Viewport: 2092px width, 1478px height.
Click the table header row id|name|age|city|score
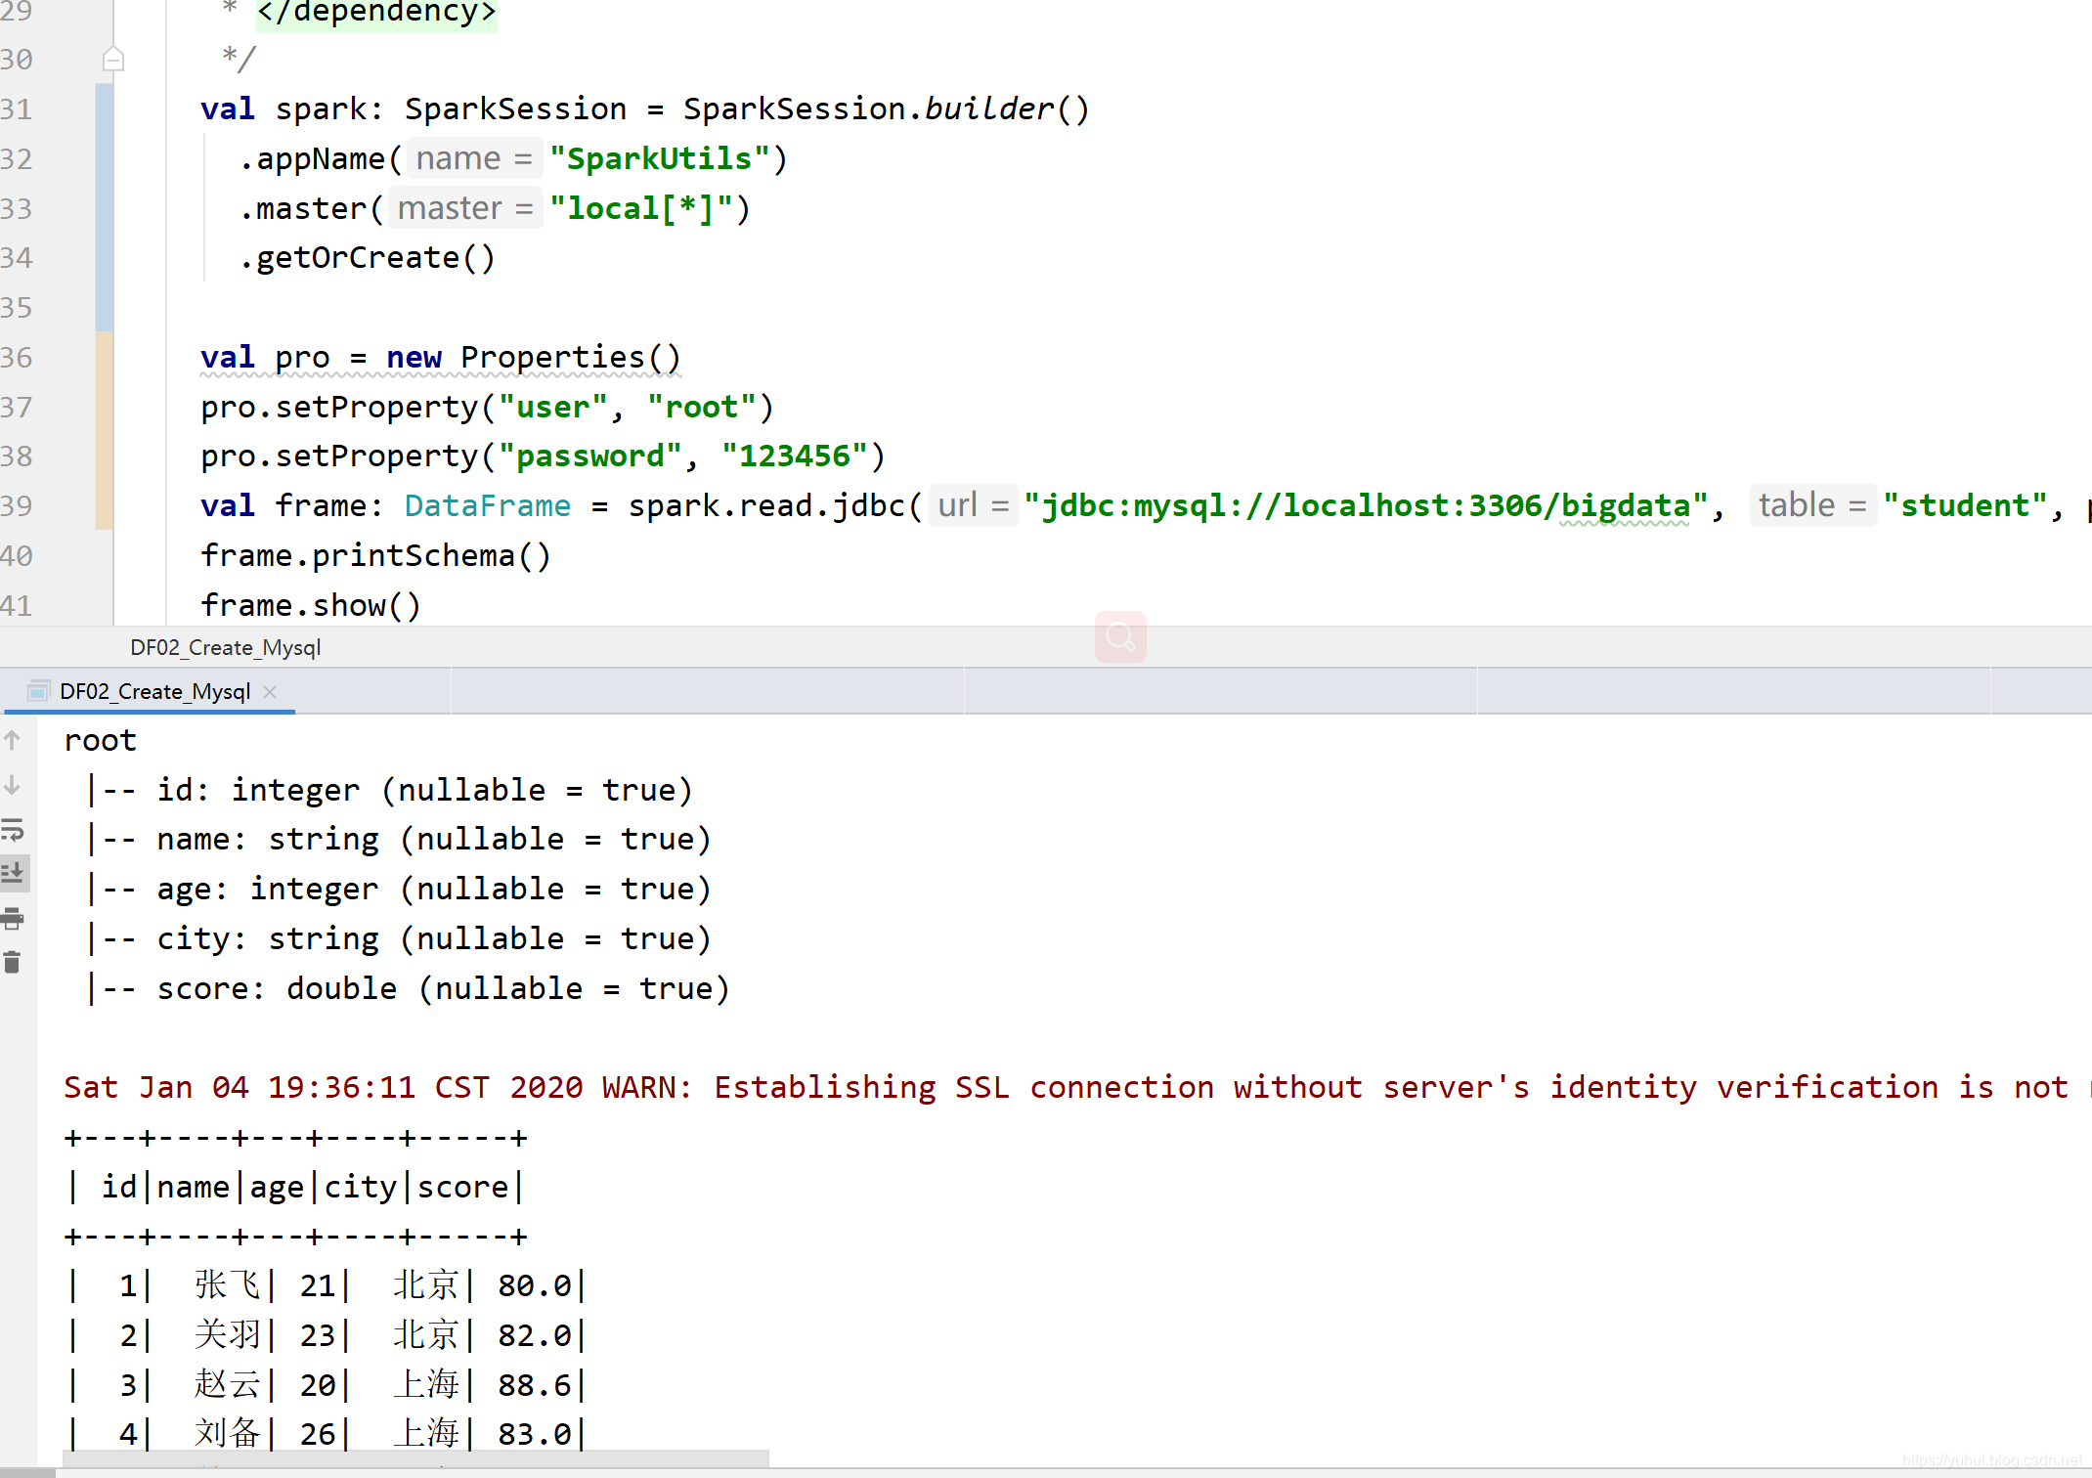point(295,1188)
